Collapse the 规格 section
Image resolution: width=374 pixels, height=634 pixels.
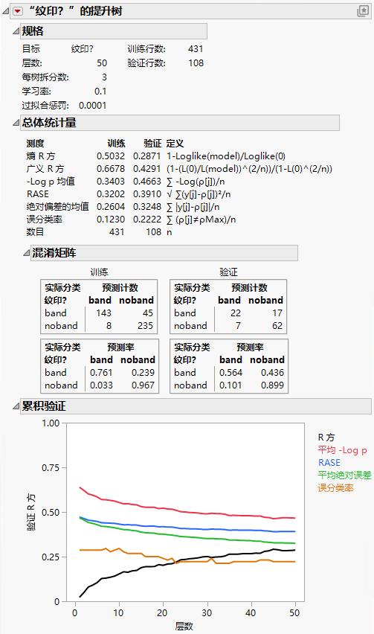coord(16,31)
